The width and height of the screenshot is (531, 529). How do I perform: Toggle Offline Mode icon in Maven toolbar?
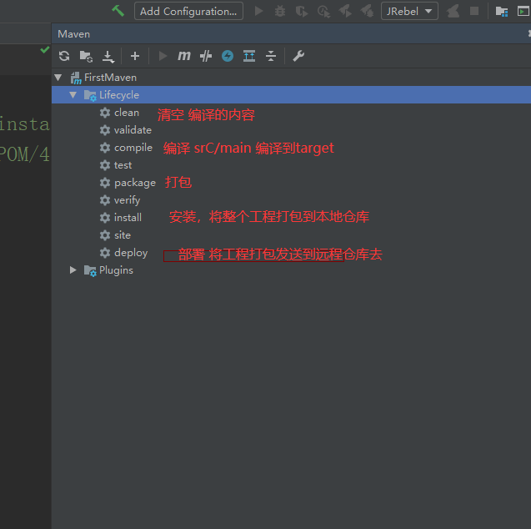click(x=206, y=56)
